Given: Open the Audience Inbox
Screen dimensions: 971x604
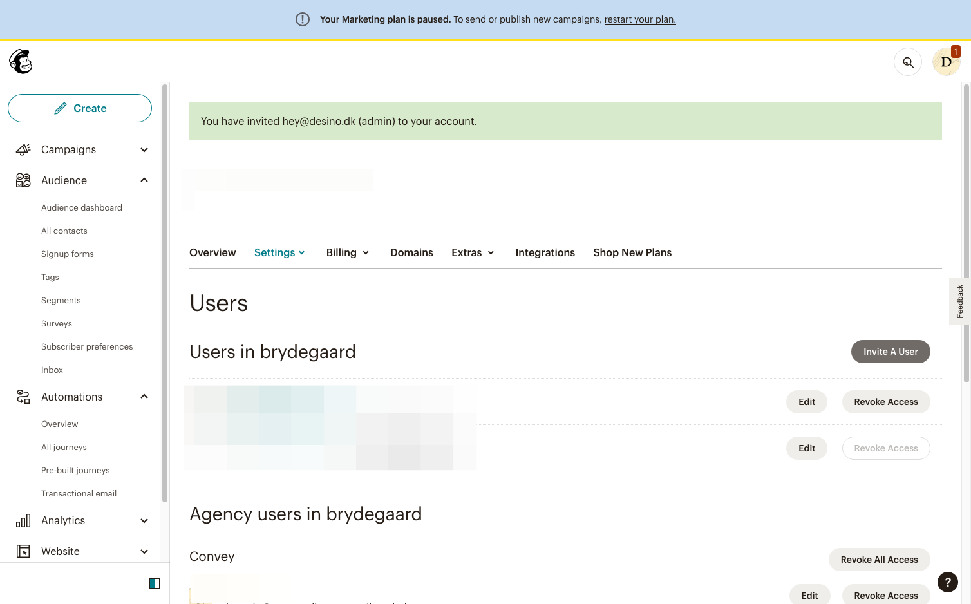Looking at the screenshot, I should [52, 370].
